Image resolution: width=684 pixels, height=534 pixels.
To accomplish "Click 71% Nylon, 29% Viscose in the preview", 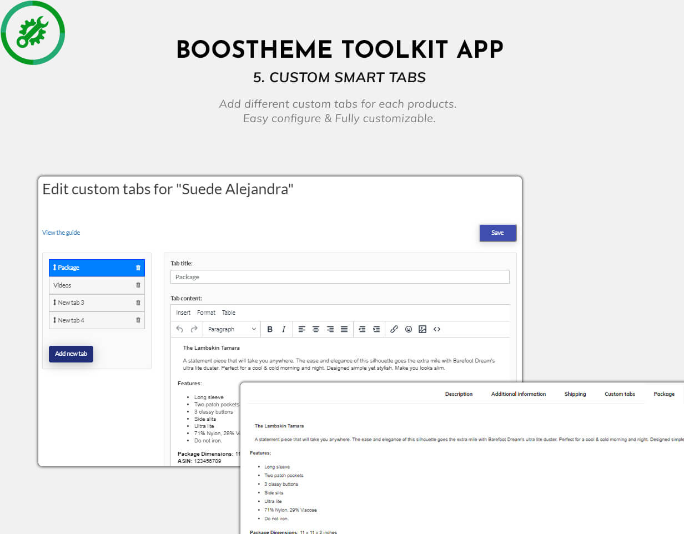I will [x=290, y=510].
